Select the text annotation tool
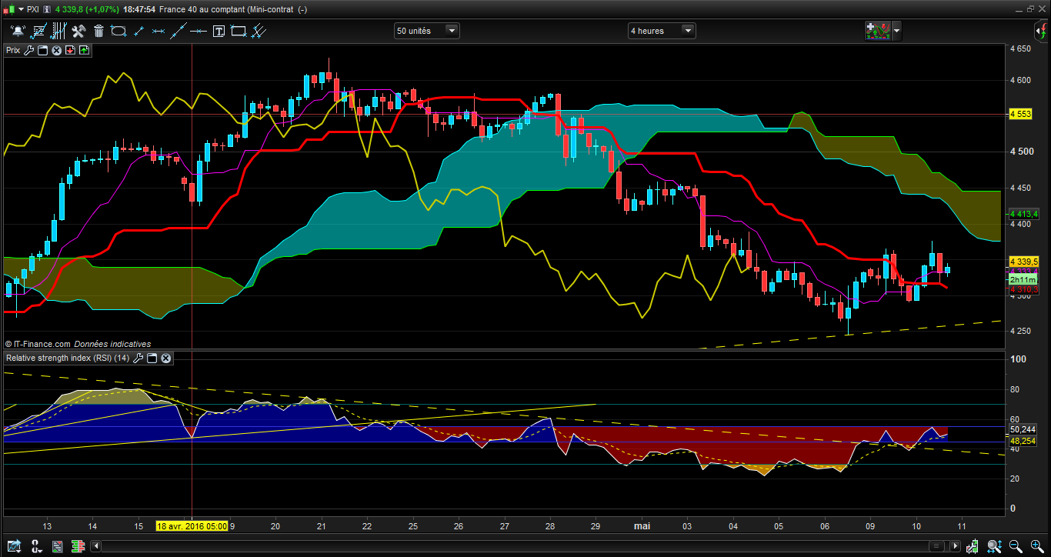Image resolution: width=1051 pixels, height=557 pixels. [x=219, y=31]
